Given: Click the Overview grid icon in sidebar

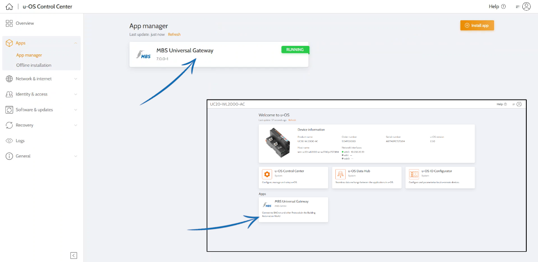Looking at the screenshot, I should click(x=9, y=23).
